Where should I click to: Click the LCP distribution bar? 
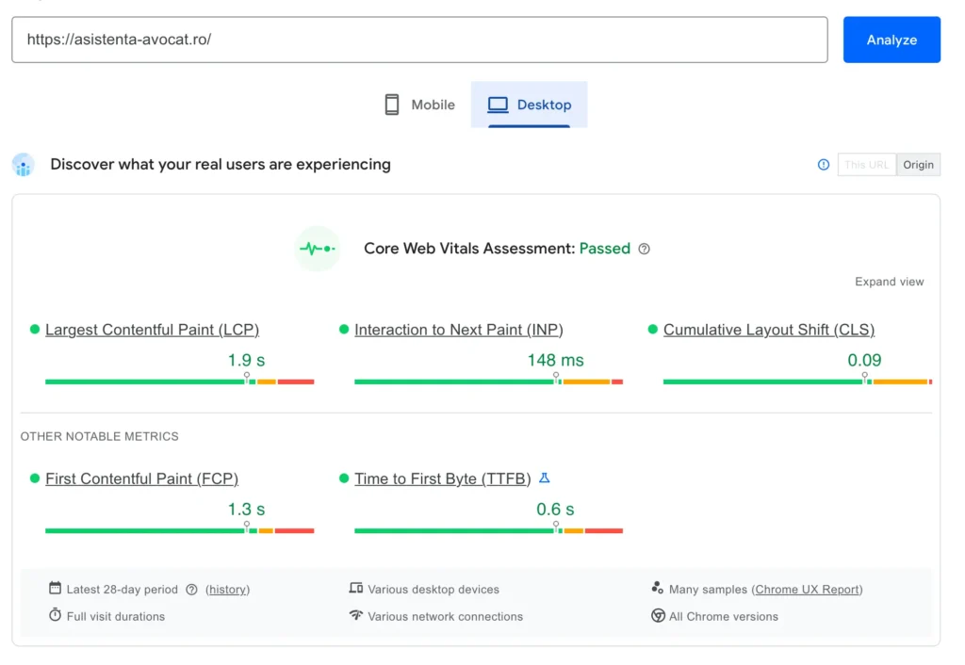pos(179,381)
